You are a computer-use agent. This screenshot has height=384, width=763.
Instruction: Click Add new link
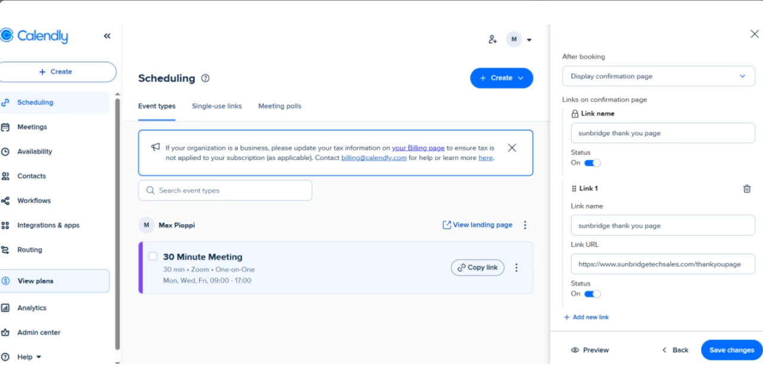586,317
